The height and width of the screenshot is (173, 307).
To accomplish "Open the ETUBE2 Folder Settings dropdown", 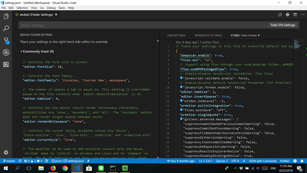I will click(245, 35).
